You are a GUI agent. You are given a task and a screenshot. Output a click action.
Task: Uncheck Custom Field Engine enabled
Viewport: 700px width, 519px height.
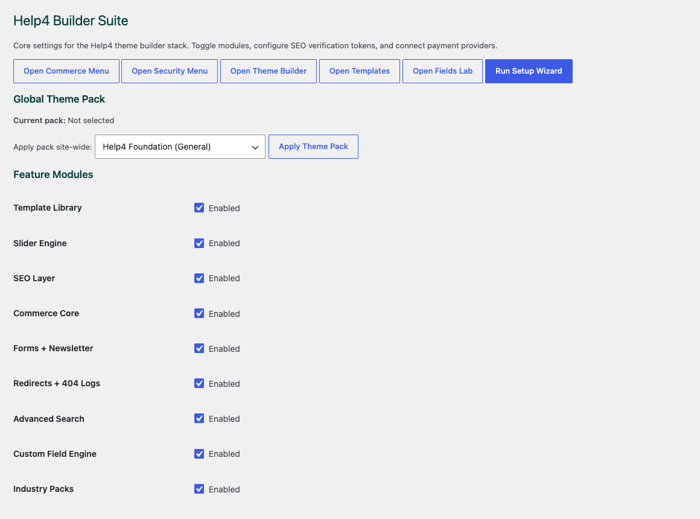coord(199,454)
